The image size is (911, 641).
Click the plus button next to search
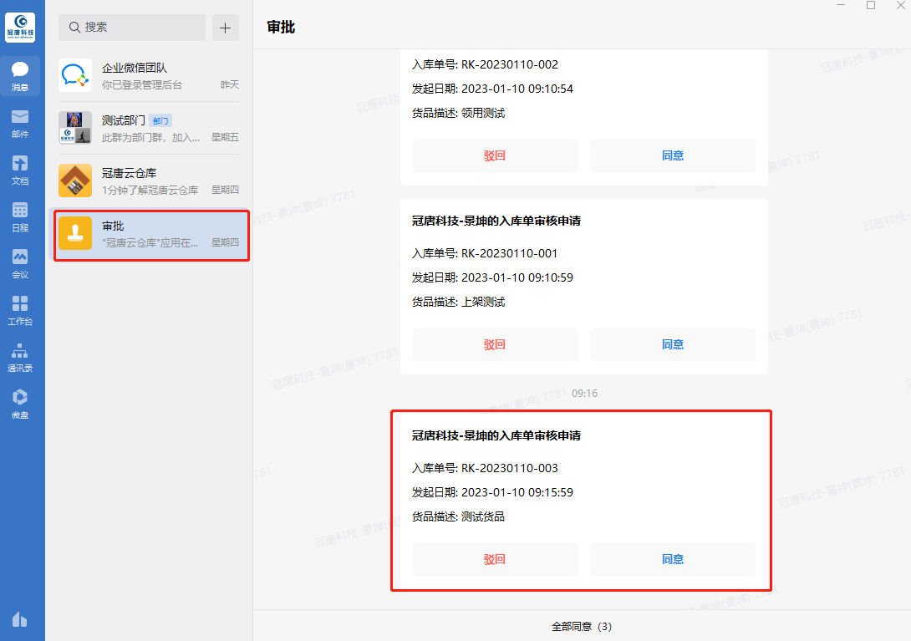(x=226, y=28)
